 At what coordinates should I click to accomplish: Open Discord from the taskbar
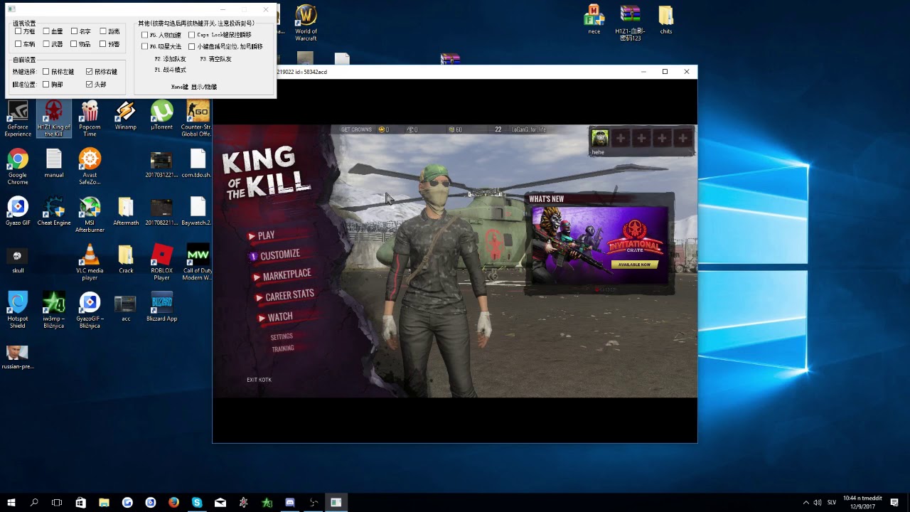(290, 502)
